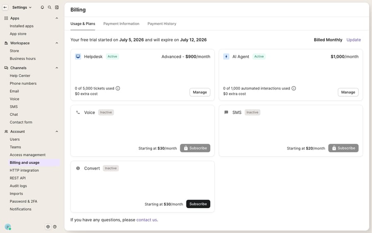372x233 pixels.
Task: Switch to the Payment History tab
Action: [x=162, y=24]
